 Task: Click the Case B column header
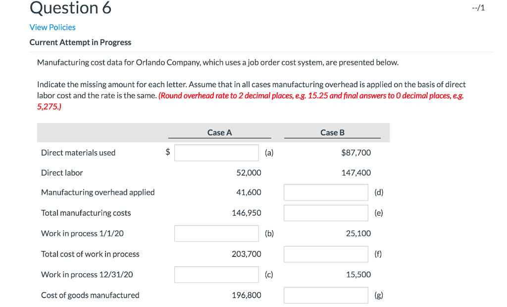click(x=333, y=132)
